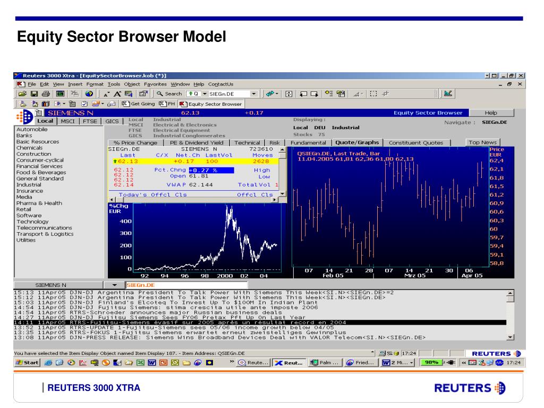
Task: Switch to the Technical tab
Action: click(247, 142)
